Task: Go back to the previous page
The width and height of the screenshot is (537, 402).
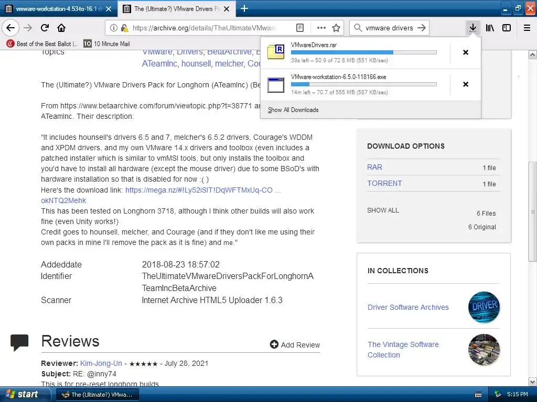Action: pyautogui.click(x=10, y=28)
